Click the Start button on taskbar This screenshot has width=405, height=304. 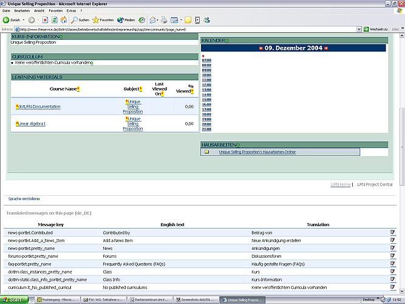coord(14,300)
